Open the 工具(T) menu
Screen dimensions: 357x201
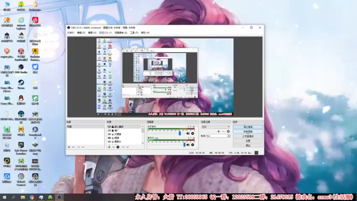pyautogui.click(x=134, y=33)
